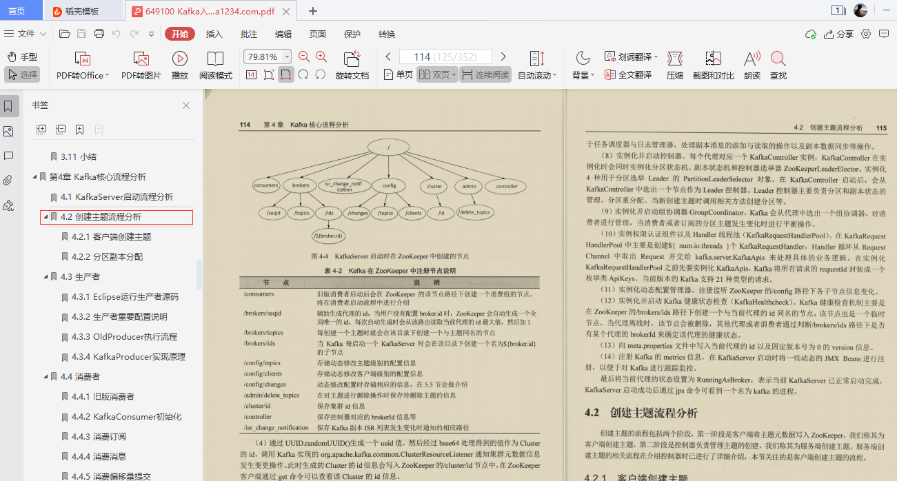Switch to the 转换 ribbon tab
897x481 pixels.
pos(387,34)
